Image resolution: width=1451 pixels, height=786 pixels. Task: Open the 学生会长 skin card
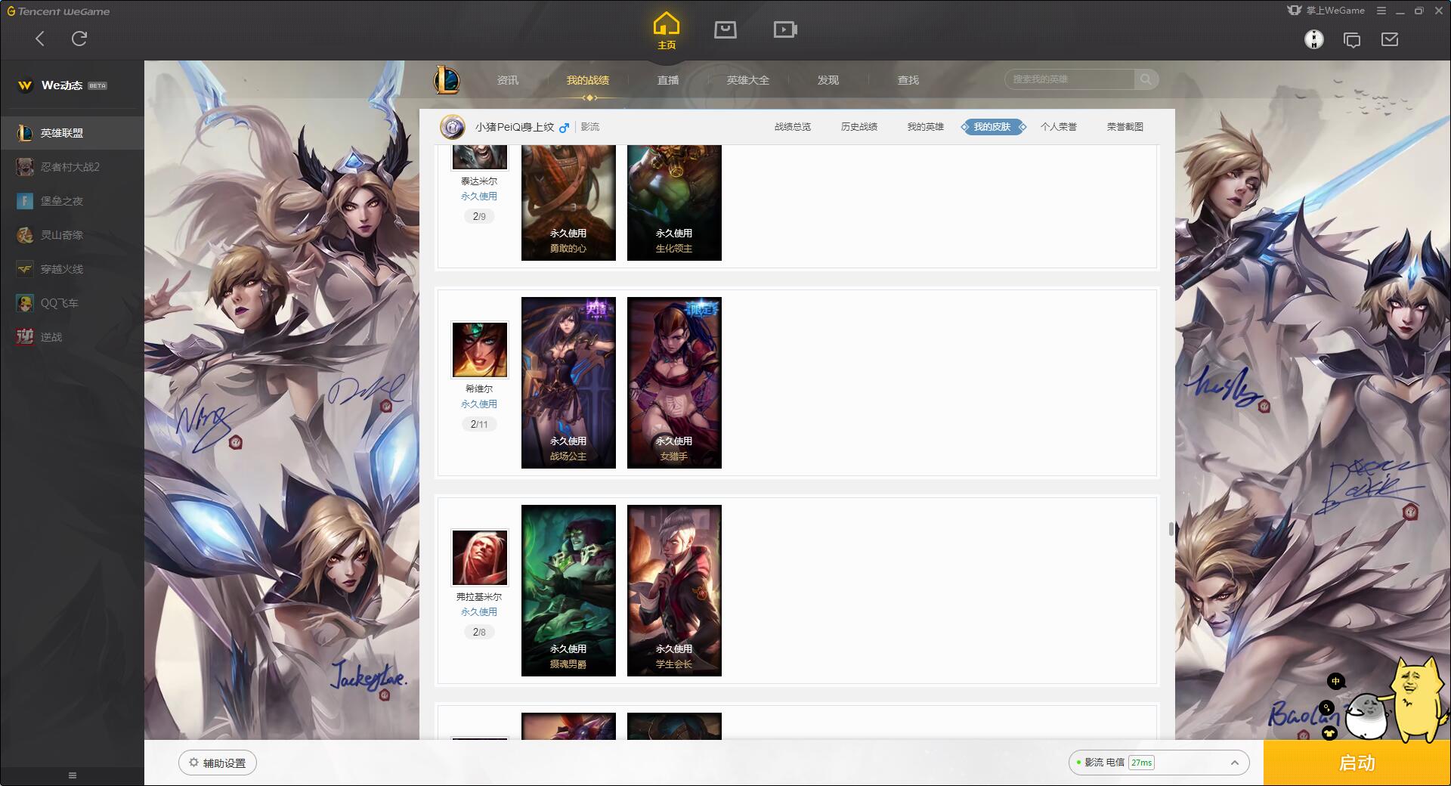[674, 590]
